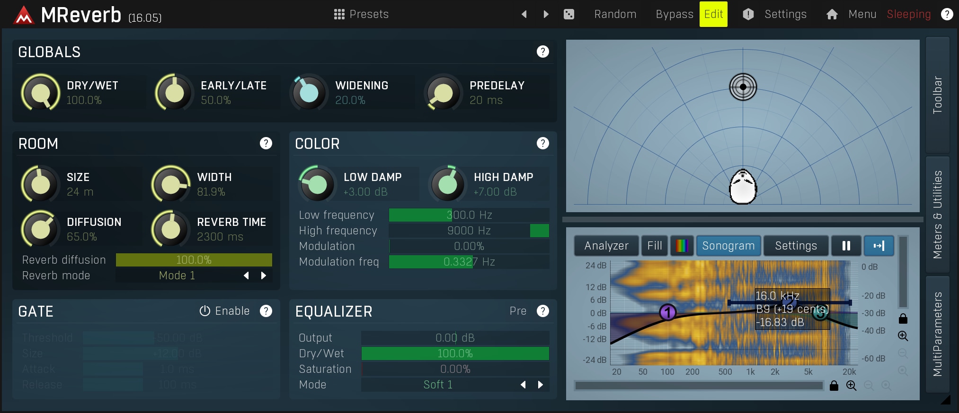Open the analyzer Settings button
The width and height of the screenshot is (959, 413).
[796, 246]
